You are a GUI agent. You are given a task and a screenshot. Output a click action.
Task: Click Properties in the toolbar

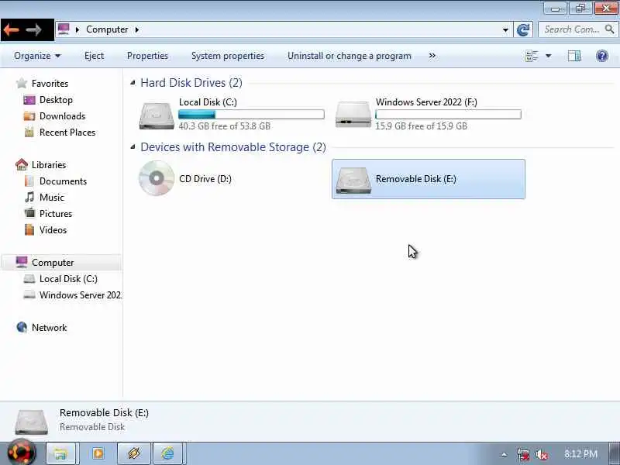(147, 56)
